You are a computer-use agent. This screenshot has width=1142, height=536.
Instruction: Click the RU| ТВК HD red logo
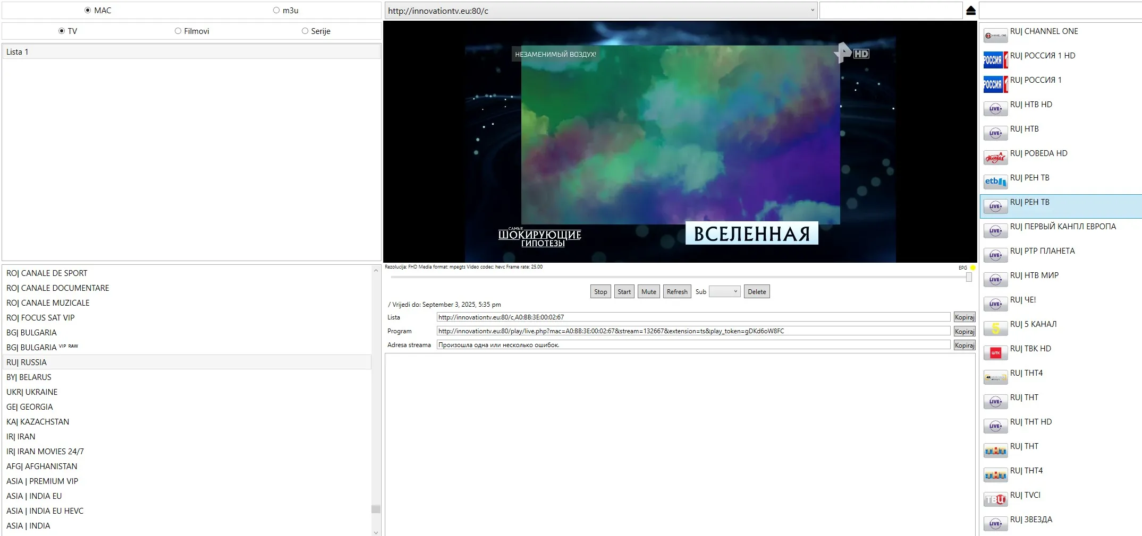[x=995, y=353]
